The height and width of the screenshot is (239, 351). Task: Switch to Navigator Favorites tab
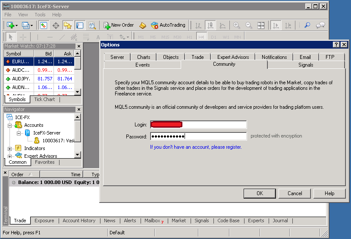[x=44, y=162]
